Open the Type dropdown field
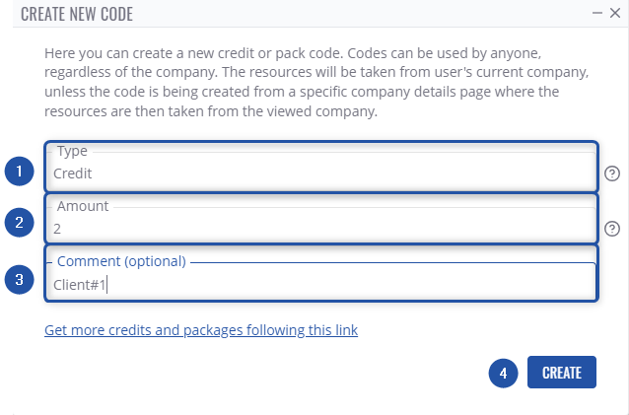629x415 pixels. pyautogui.click(x=321, y=172)
